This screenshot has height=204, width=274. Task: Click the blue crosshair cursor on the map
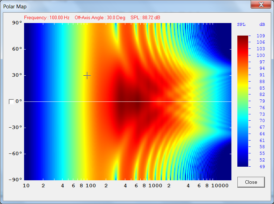[87, 75]
